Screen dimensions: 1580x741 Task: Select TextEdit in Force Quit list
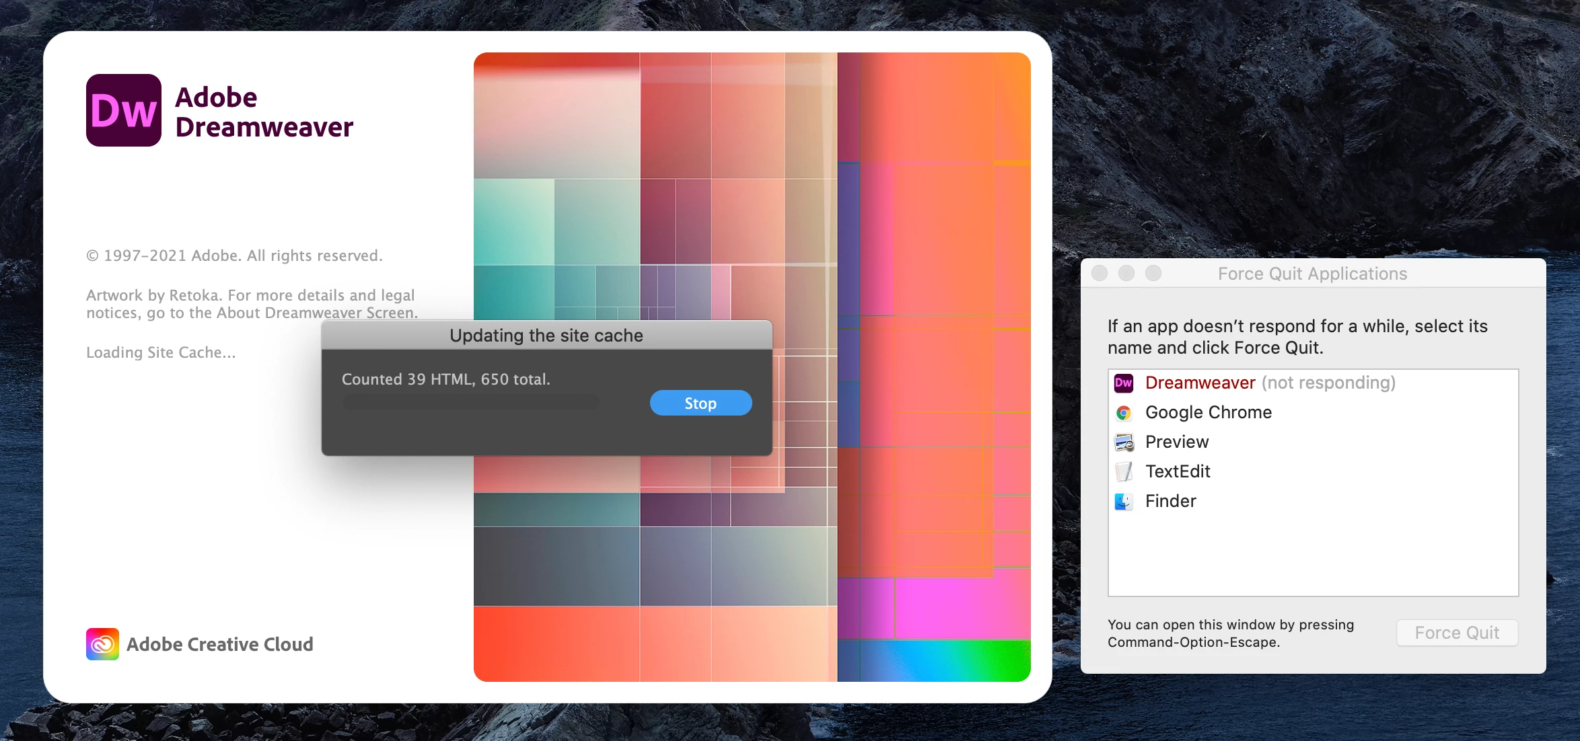pyautogui.click(x=1178, y=472)
